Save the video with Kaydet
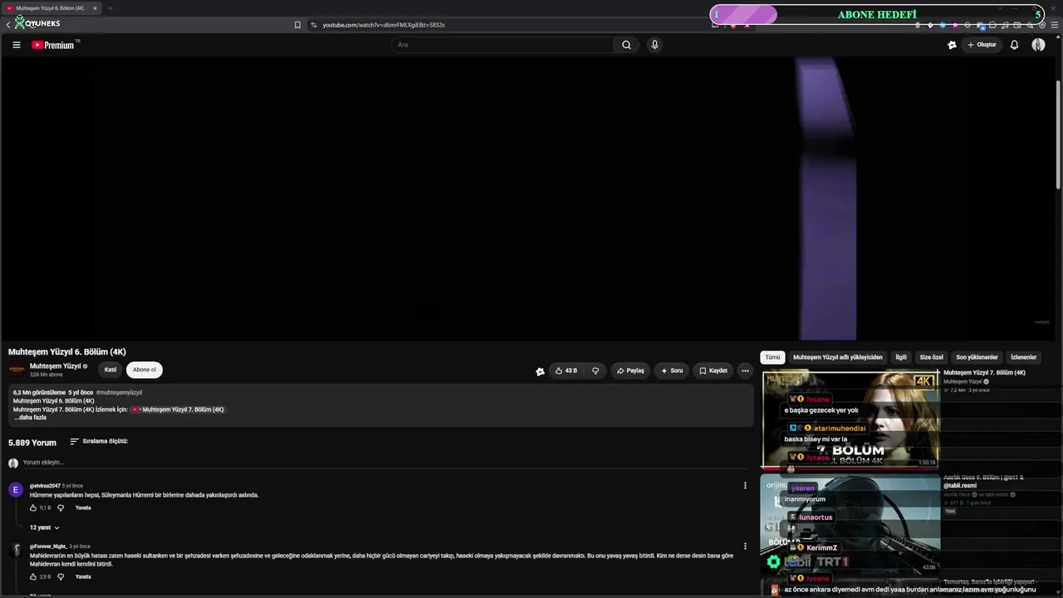This screenshot has height=598, width=1063. pos(713,370)
